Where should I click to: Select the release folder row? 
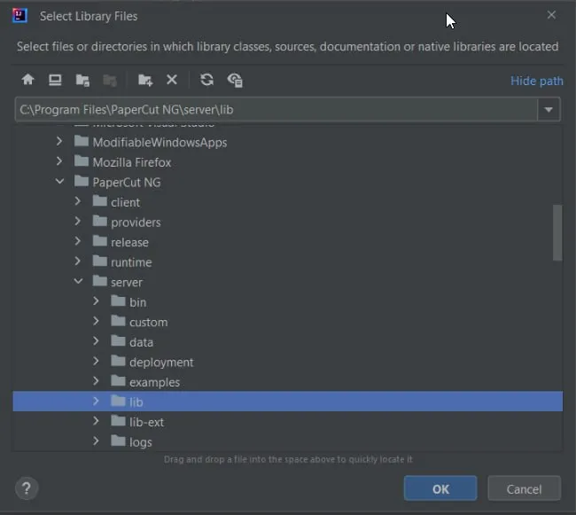click(x=288, y=242)
